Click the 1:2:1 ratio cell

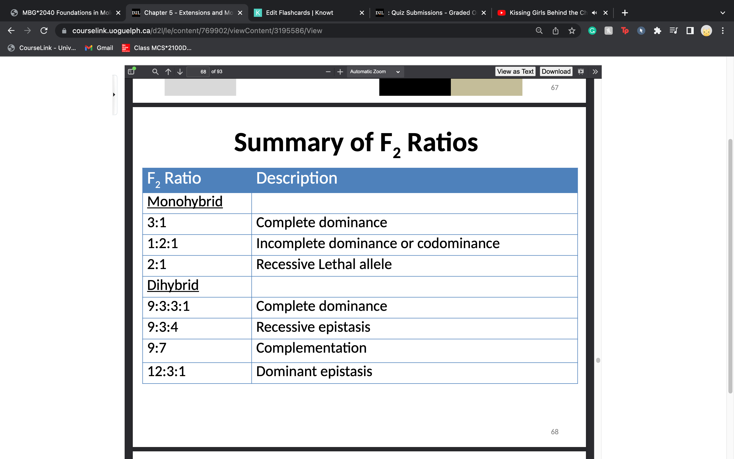click(197, 245)
